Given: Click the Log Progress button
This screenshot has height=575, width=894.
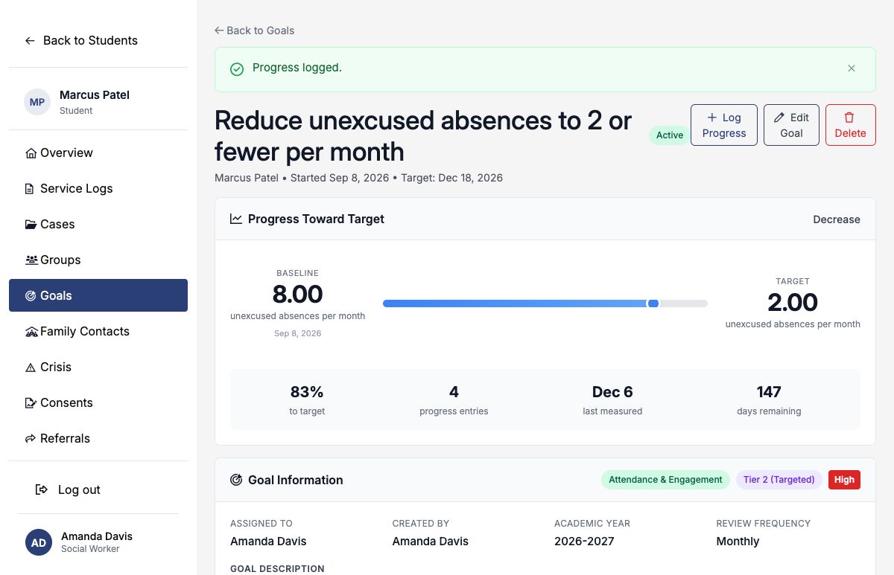Looking at the screenshot, I should (724, 125).
